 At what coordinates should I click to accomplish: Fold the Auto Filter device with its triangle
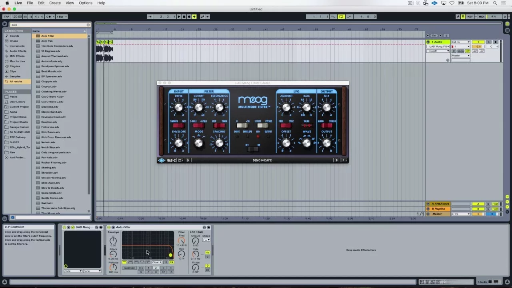(x=113, y=227)
